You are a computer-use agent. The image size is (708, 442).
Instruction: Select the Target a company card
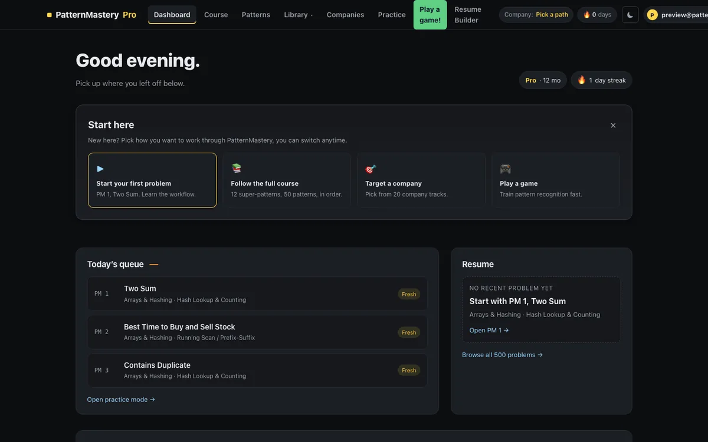[421, 180]
